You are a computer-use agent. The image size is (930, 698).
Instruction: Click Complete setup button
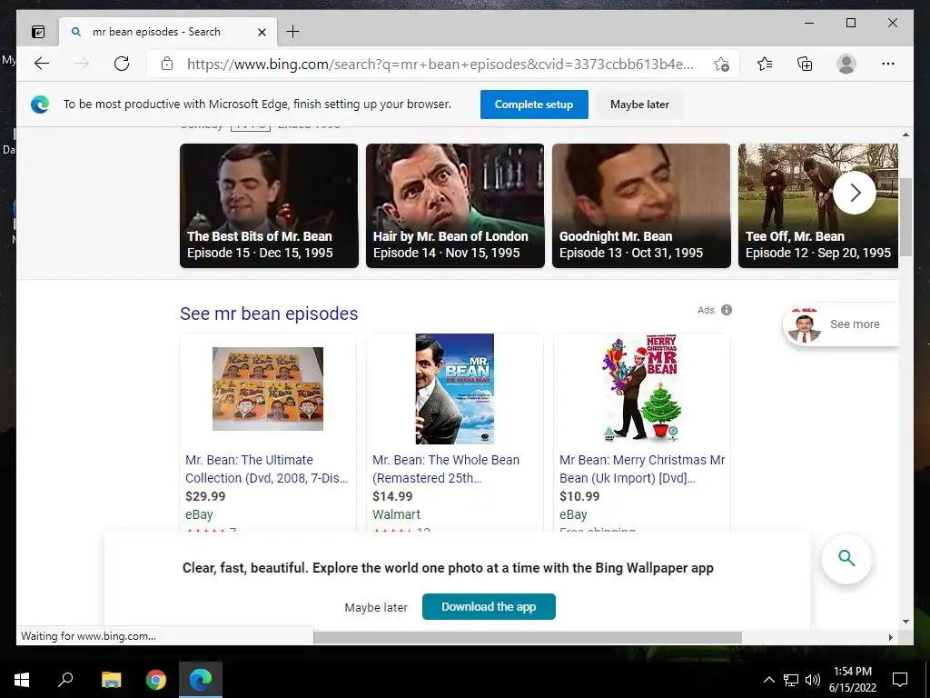tap(534, 105)
